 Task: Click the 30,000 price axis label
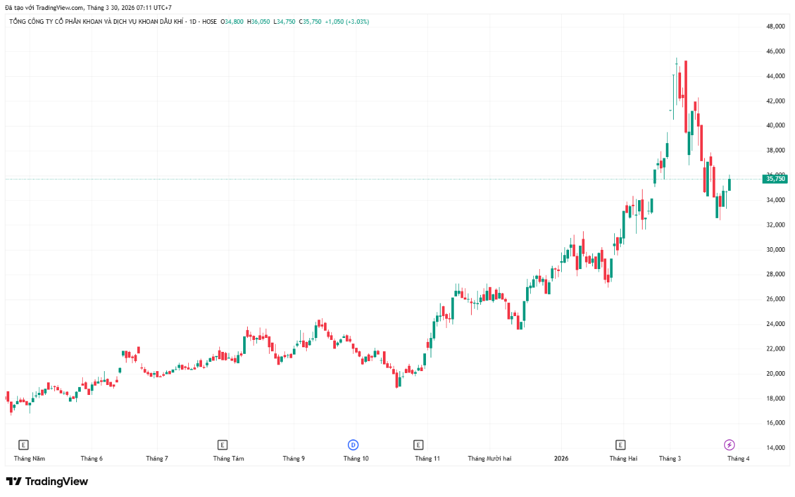click(x=775, y=250)
